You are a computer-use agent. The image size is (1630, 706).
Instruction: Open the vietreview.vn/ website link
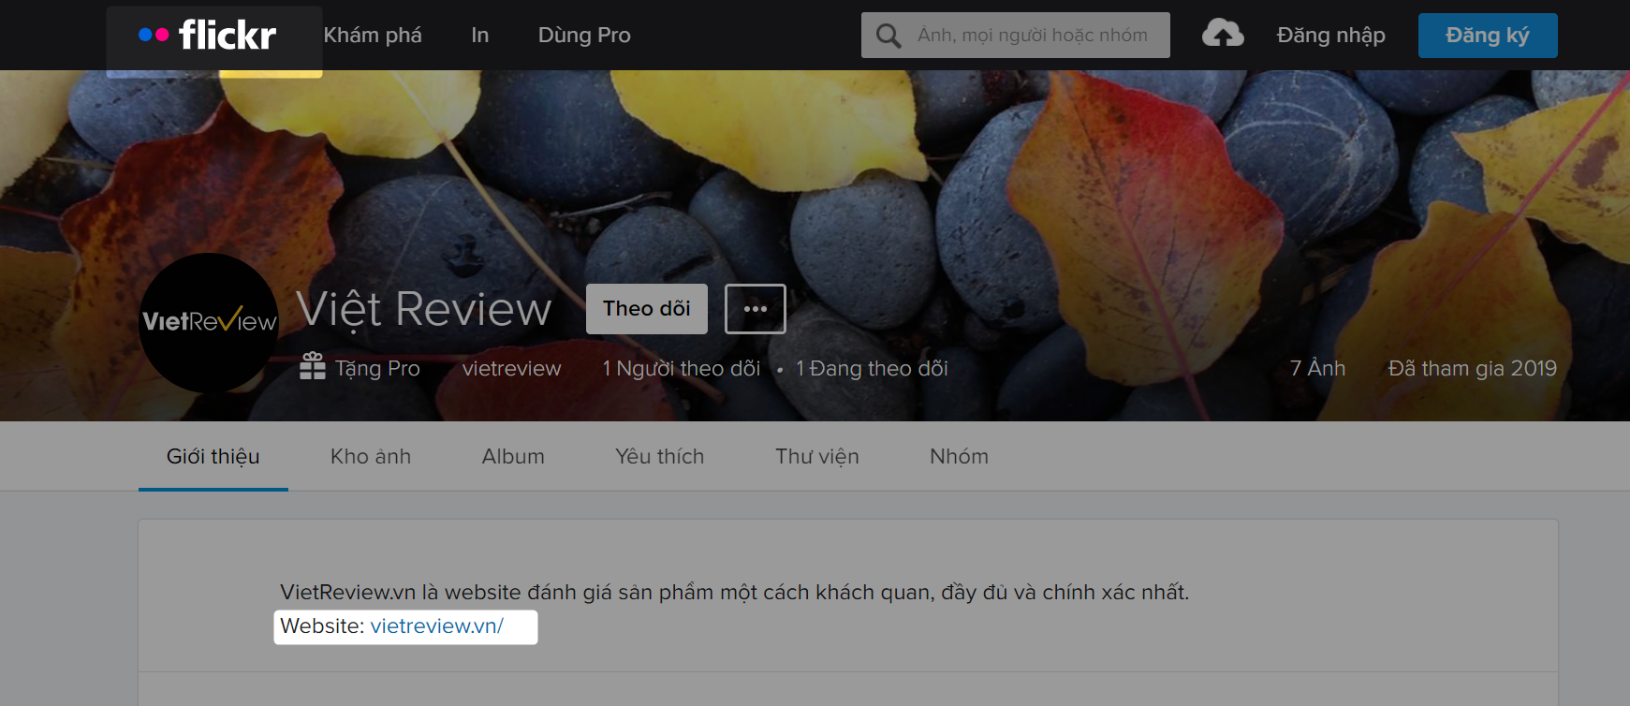(x=437, y=626)
